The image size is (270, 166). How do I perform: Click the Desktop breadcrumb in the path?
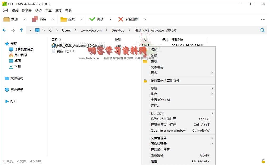point(118,30)
